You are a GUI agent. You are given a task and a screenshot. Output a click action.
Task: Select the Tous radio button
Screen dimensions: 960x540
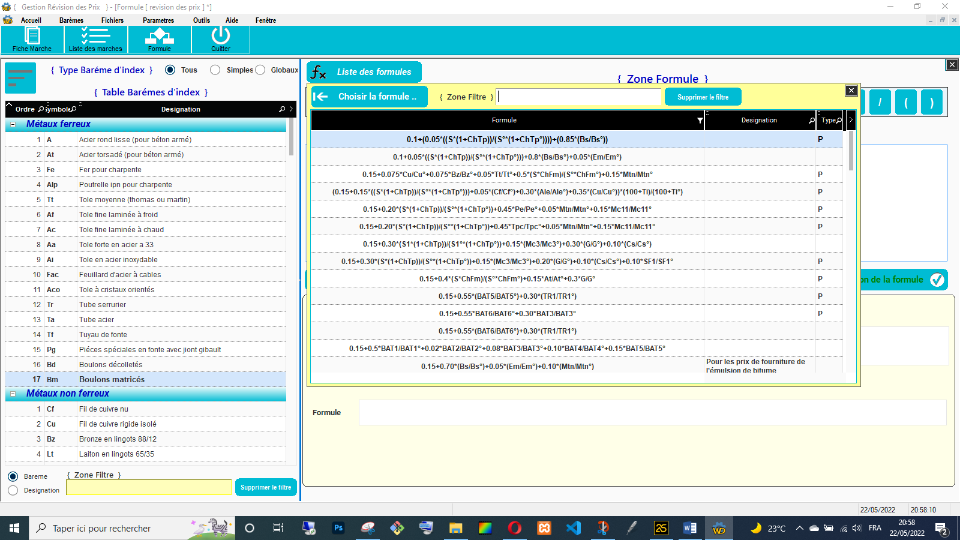pos(170,70)
